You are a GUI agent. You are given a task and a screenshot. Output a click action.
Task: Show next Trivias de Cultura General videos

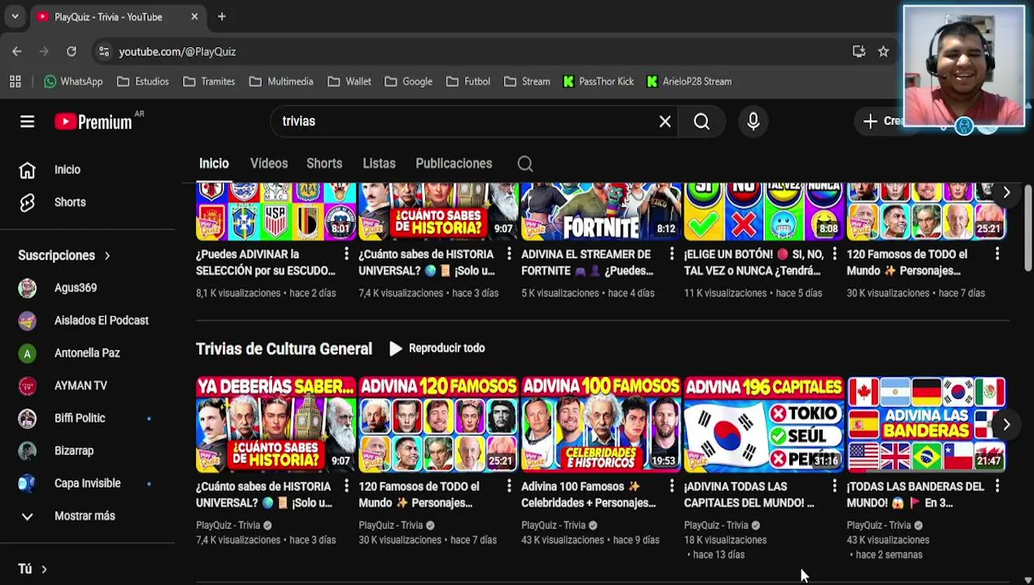tap(1006, 425)
